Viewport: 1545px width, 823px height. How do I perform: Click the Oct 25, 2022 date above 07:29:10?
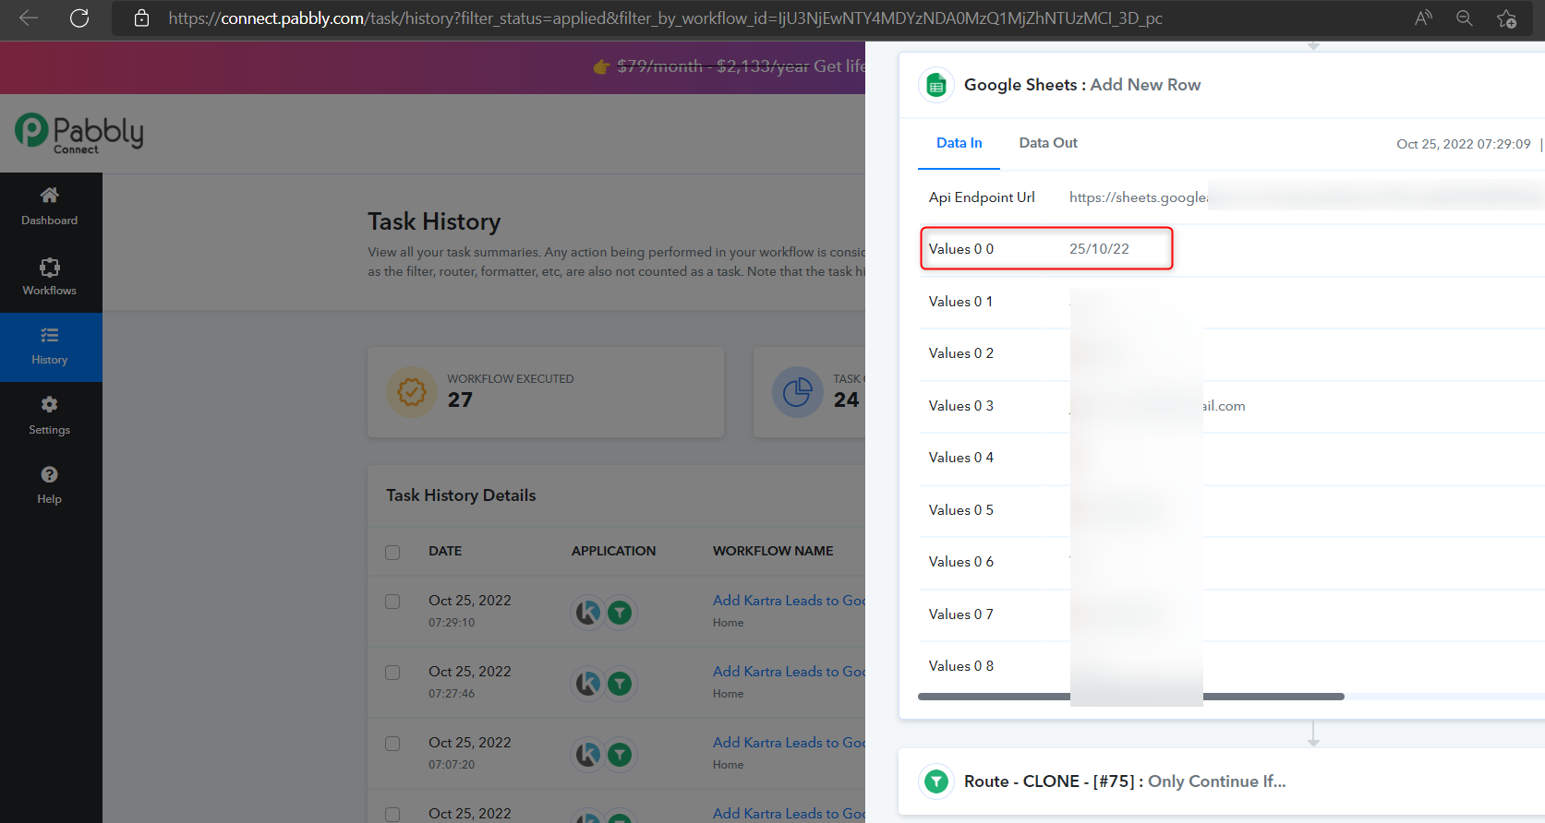(x=470, y=601)
